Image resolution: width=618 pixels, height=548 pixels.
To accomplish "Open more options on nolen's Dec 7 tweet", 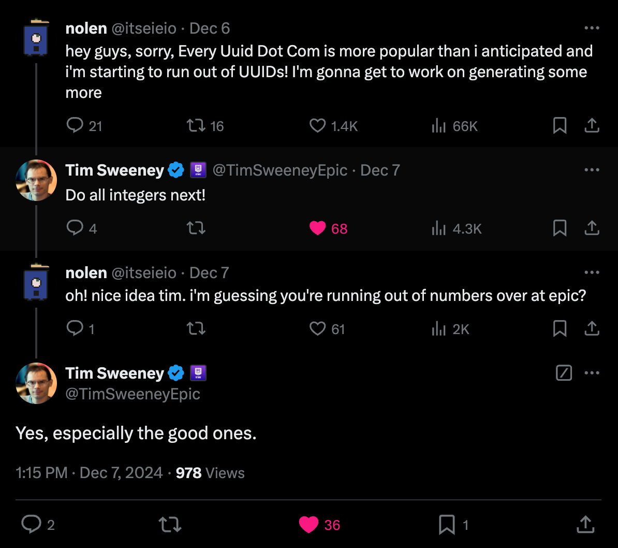I will point(592,272).
